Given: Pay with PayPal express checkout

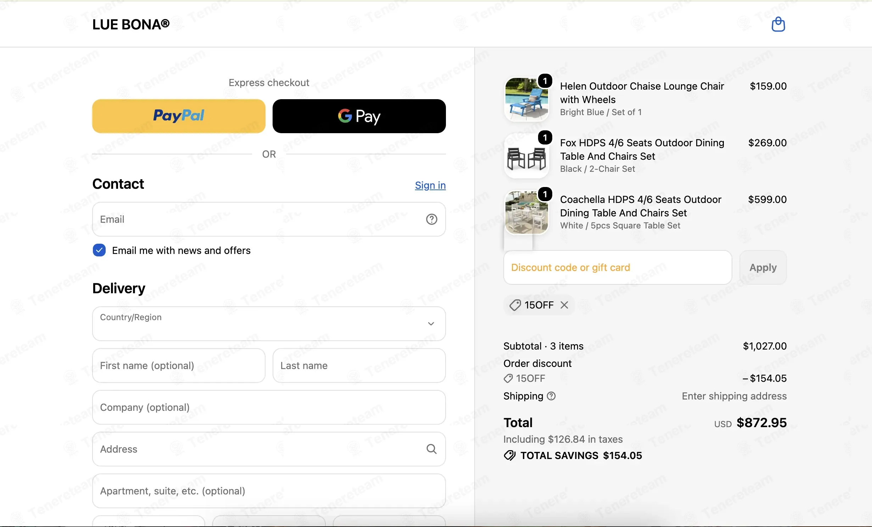Looking at the screenshot, I should [179, 116].
